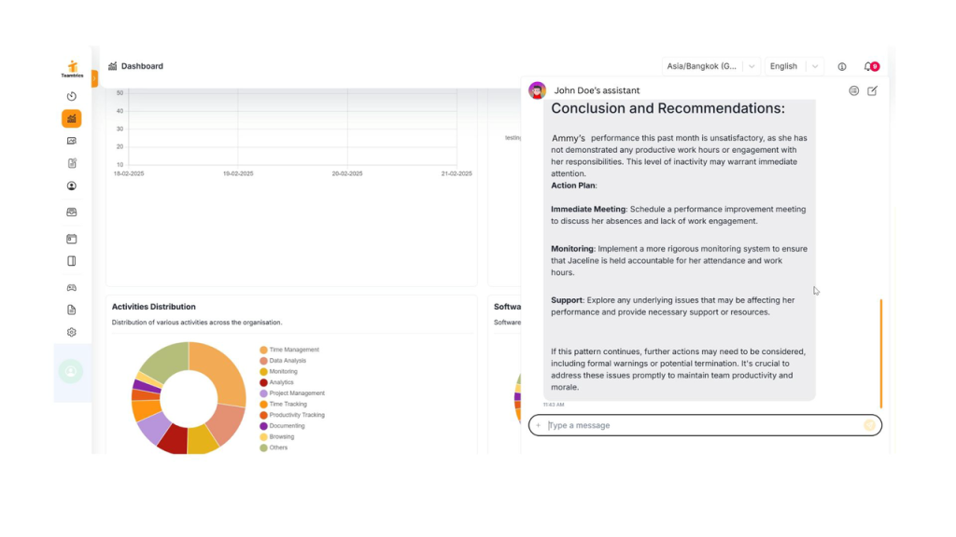Select the orange Dashboard sidebar icon

point(71,118)
